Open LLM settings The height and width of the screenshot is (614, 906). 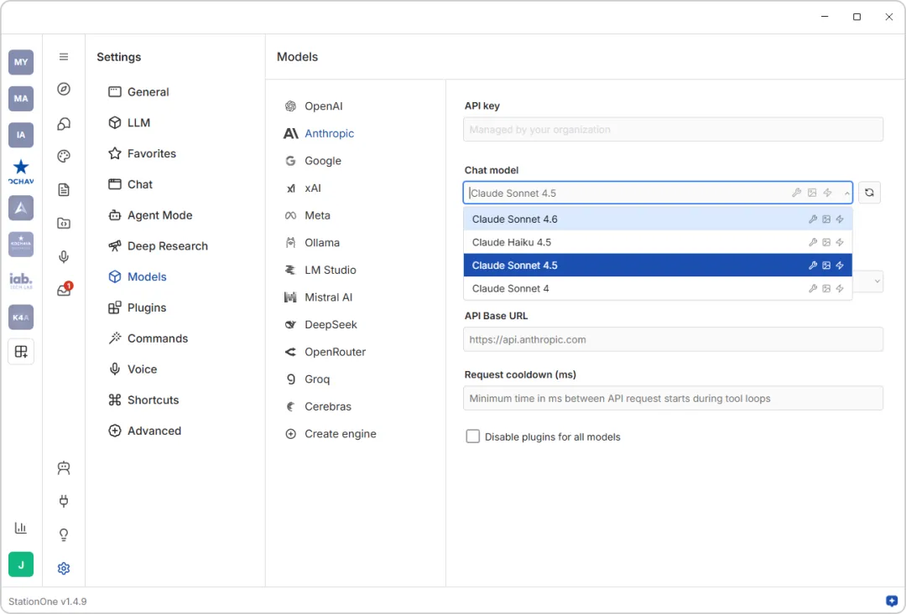129,122
